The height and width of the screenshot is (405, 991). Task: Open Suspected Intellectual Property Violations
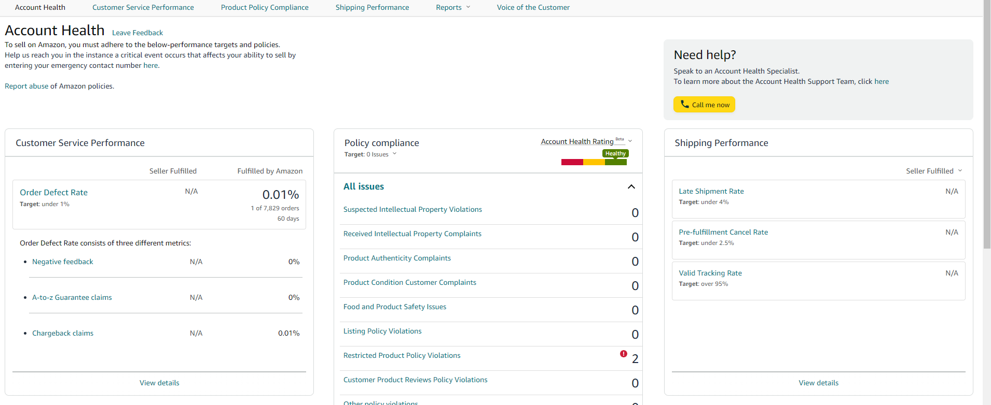[x=412, y=209]
